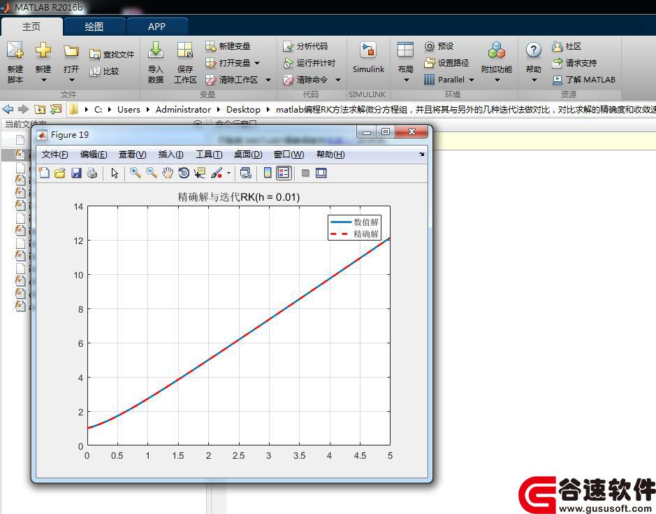
Task: Click Desktop in the address path
Action: click(243, 110)
